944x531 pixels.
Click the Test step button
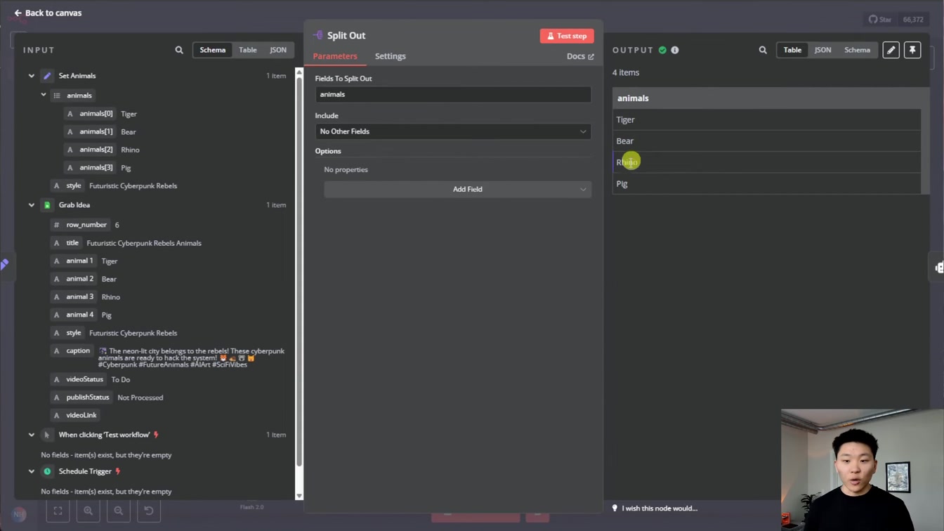tap(567, 36)
